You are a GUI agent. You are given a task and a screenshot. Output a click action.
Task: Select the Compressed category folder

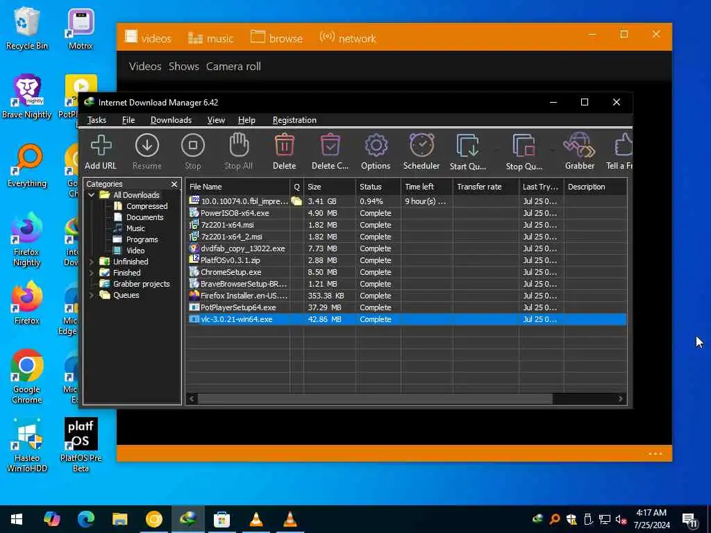(x=141, y=206)
